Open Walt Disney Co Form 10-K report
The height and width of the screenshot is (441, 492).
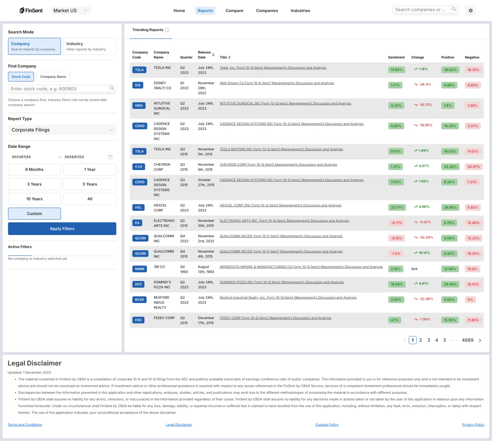tap(277, 83)
